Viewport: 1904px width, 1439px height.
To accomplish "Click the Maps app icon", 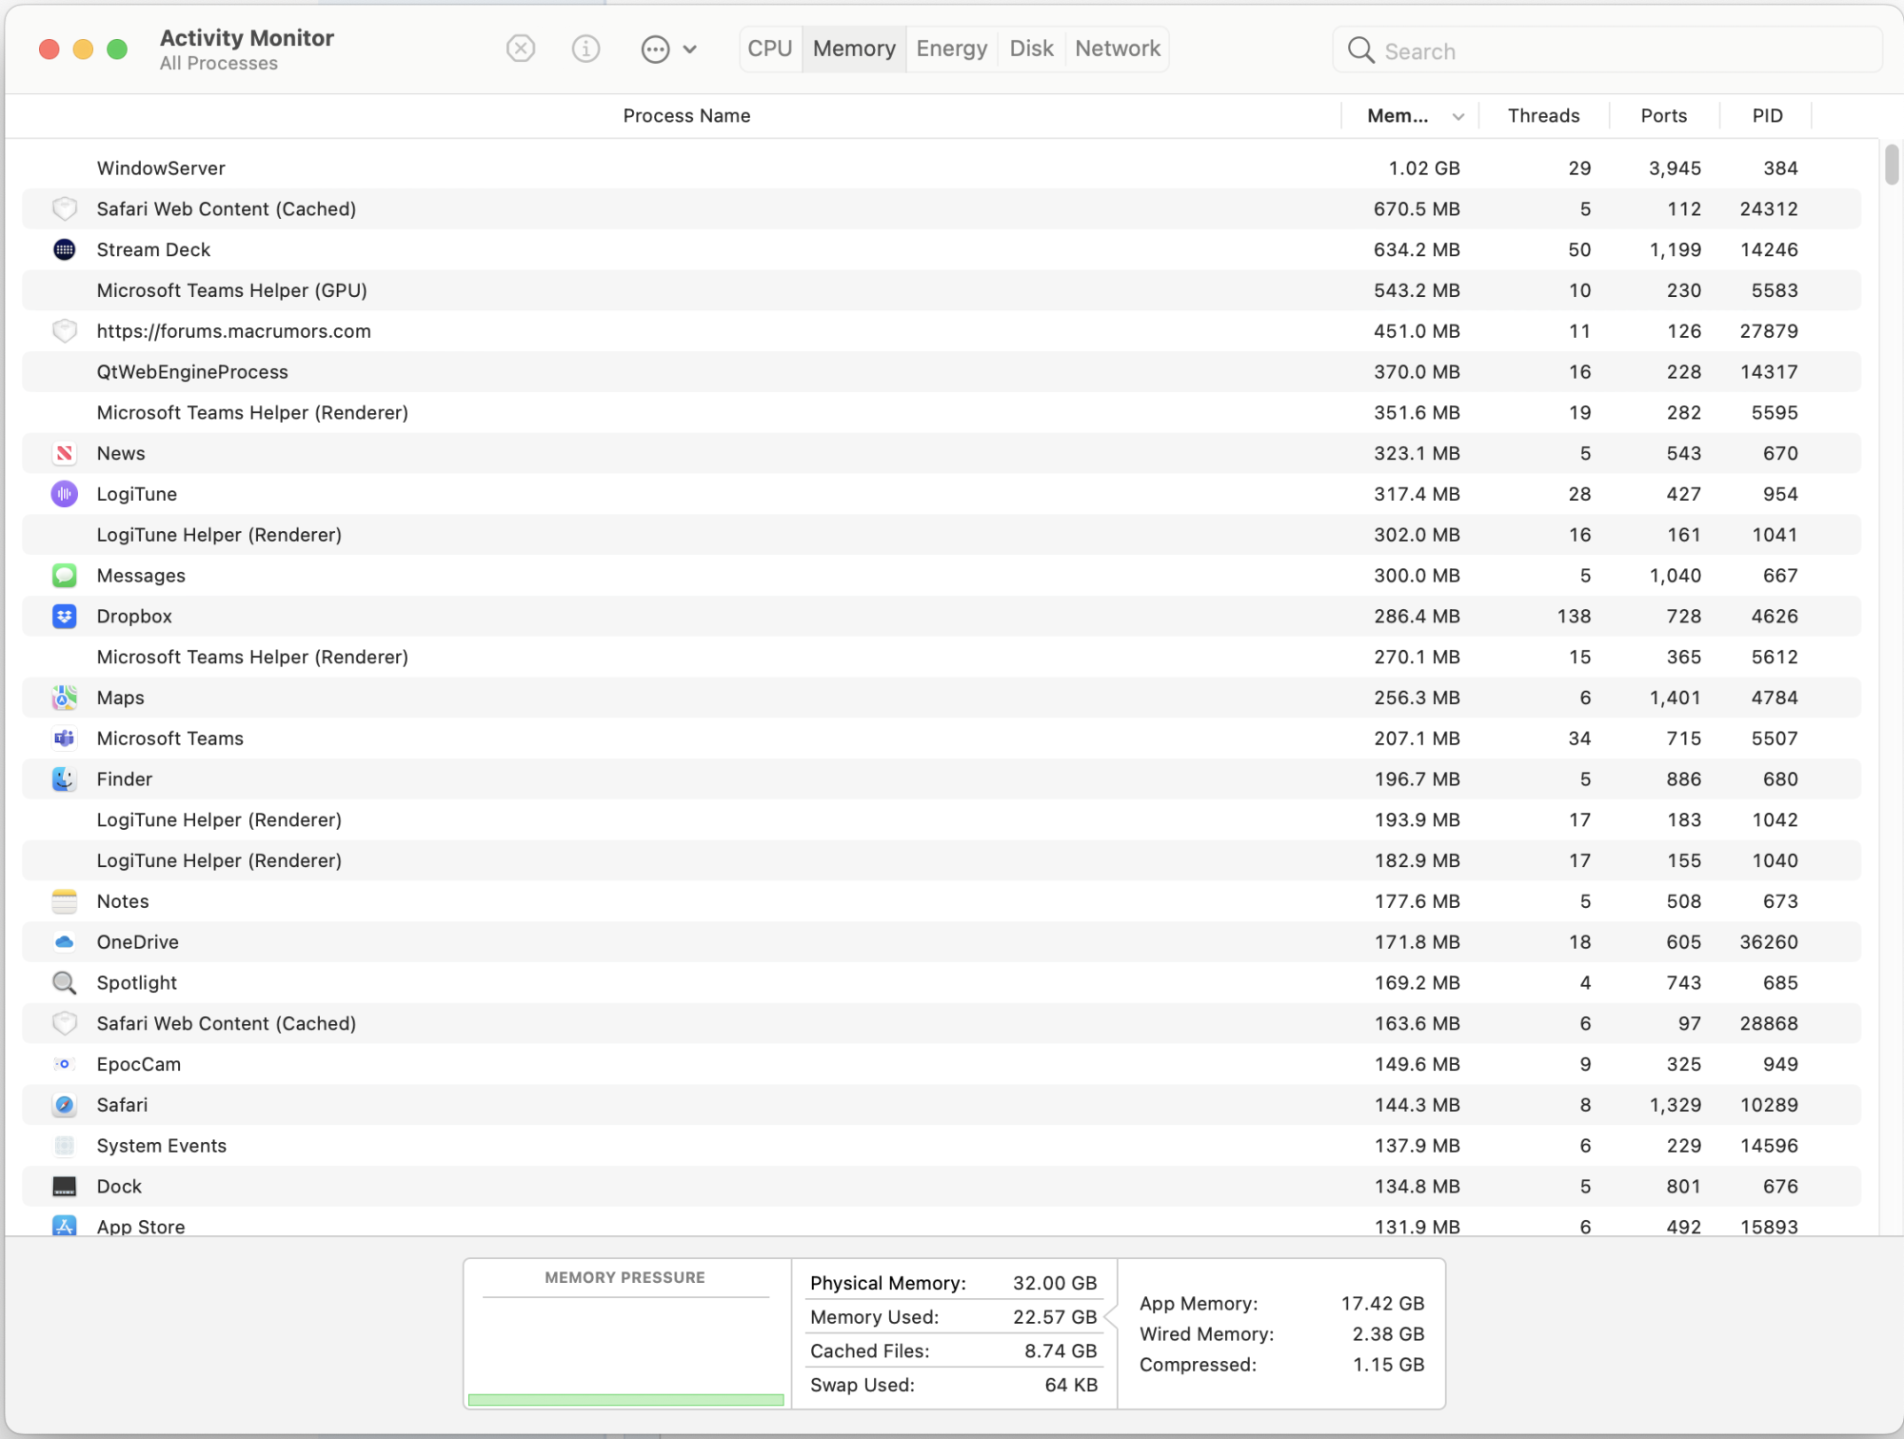I will tap(64, 698).
